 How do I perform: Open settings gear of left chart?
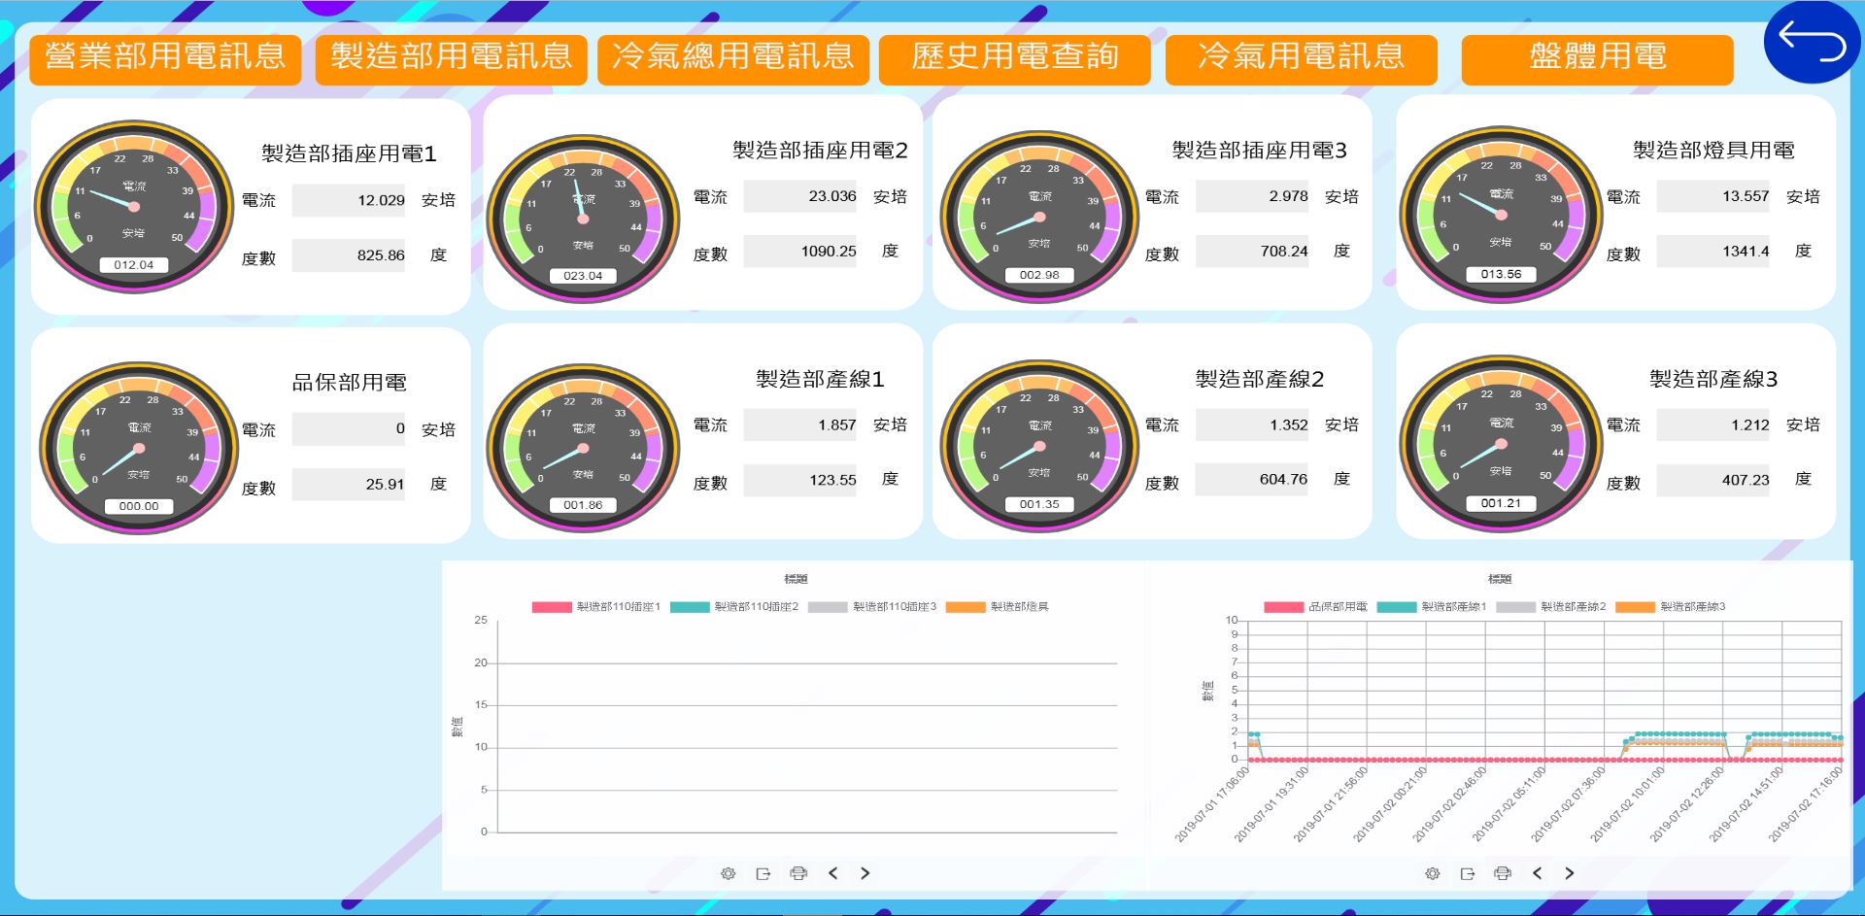pos(728,873)
